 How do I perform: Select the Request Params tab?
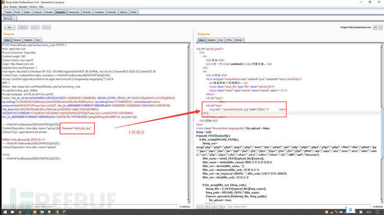(17, 40)
